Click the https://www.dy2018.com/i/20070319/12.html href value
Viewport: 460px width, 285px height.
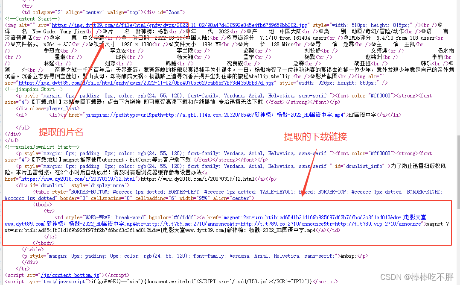78,179
